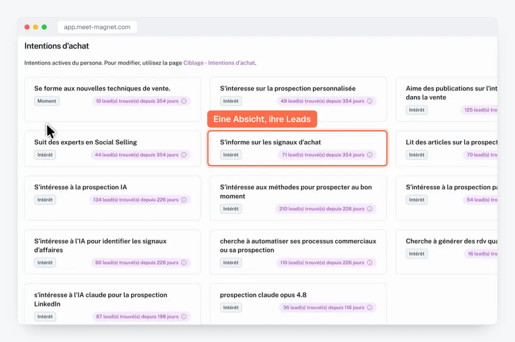
Task: Click info icon beside 134 lead(s) trouvé(s)
Action: tap(184, 200)
